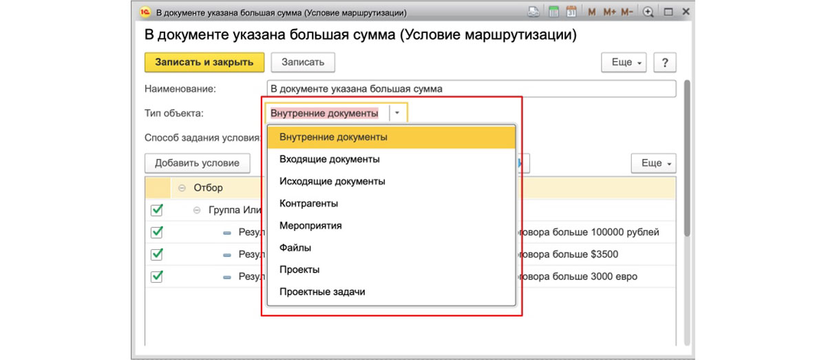
Task: Click the 1C application logo icon
Action: pyautogui.click(x=145, y=12)
